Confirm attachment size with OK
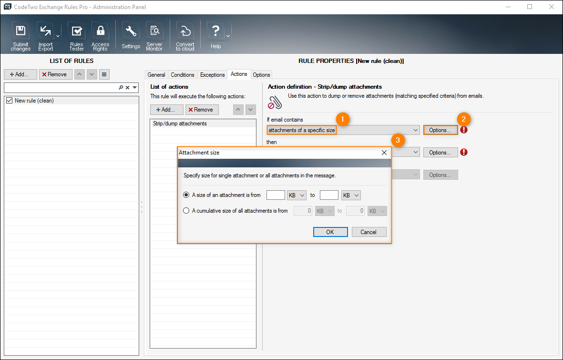Viewport: 563px width, 360px height. pyautogui.click(x=330, y=232)
